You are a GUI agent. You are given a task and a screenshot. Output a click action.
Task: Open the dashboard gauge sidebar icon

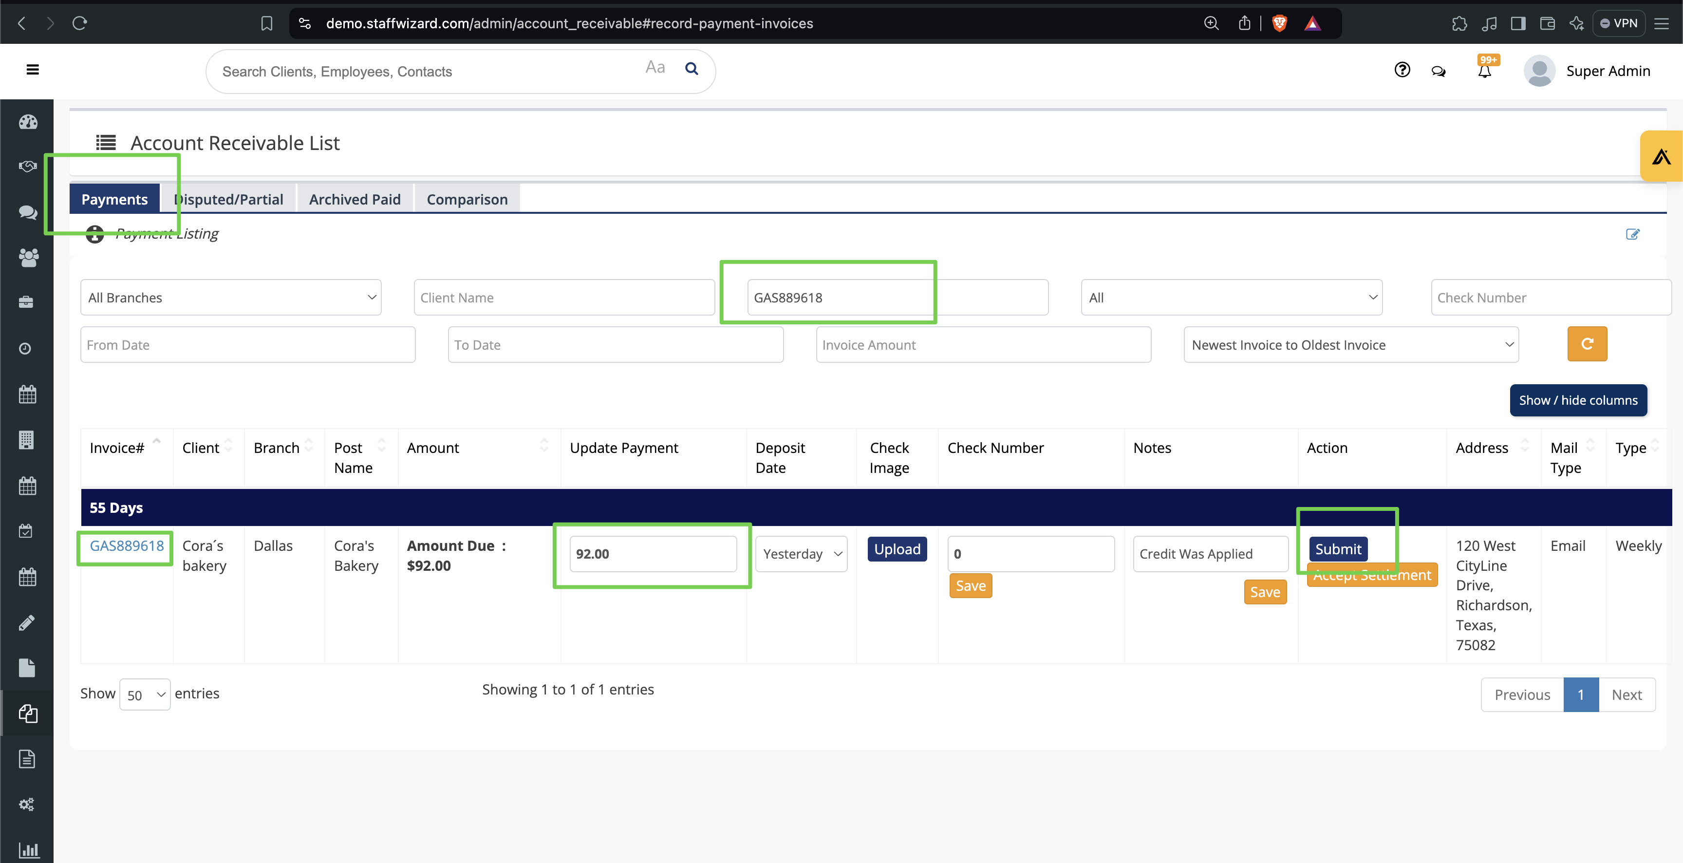[27, 122]
